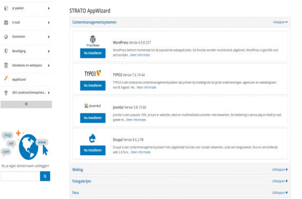
Task: Expand the Je pakket menu arrow
Action: point(49,8)
